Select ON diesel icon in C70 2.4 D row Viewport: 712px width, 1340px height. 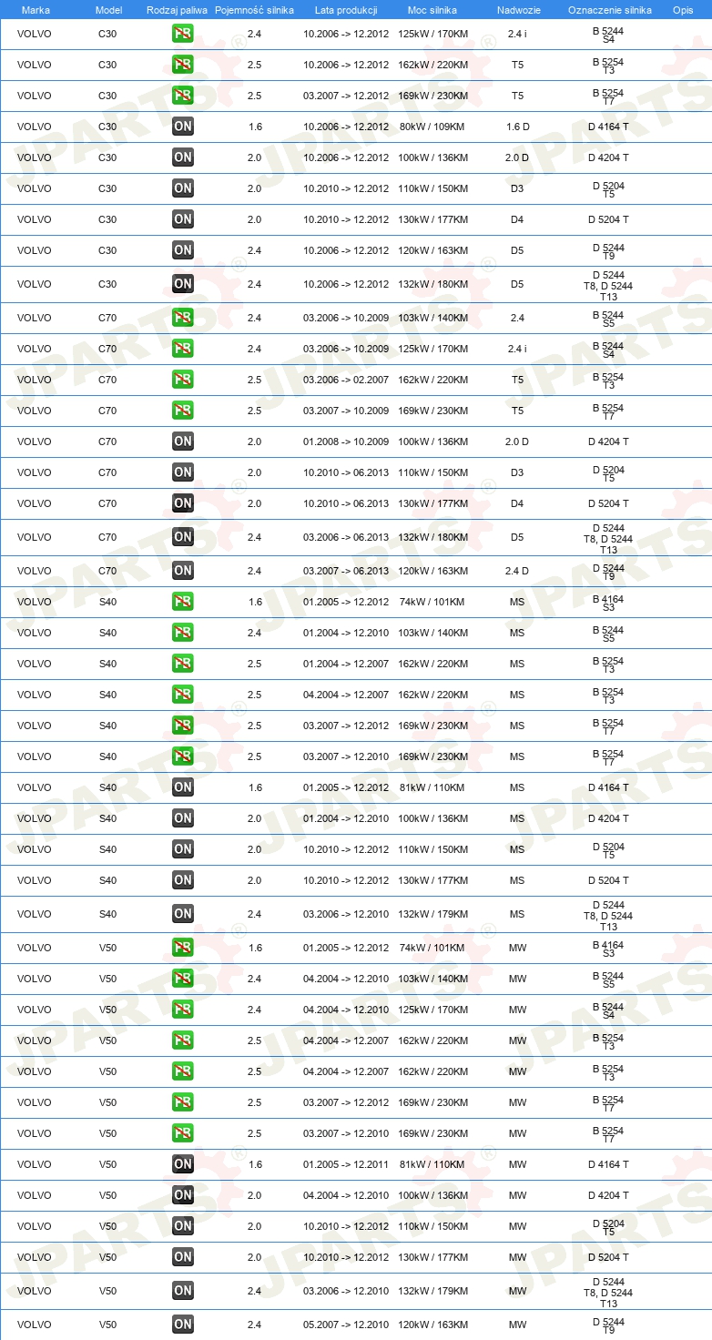click(x=183, y=571)
